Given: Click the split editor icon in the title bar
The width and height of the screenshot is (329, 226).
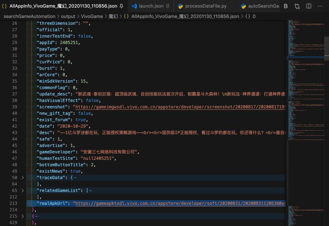Looking at the screenshot, I should point(309,6).
